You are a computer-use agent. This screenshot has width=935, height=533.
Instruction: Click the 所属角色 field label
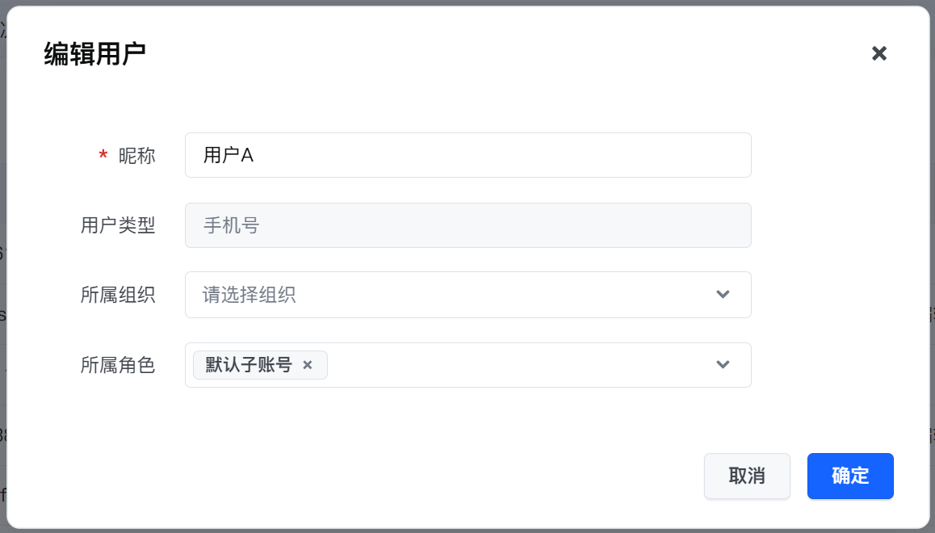coord(118,365)
